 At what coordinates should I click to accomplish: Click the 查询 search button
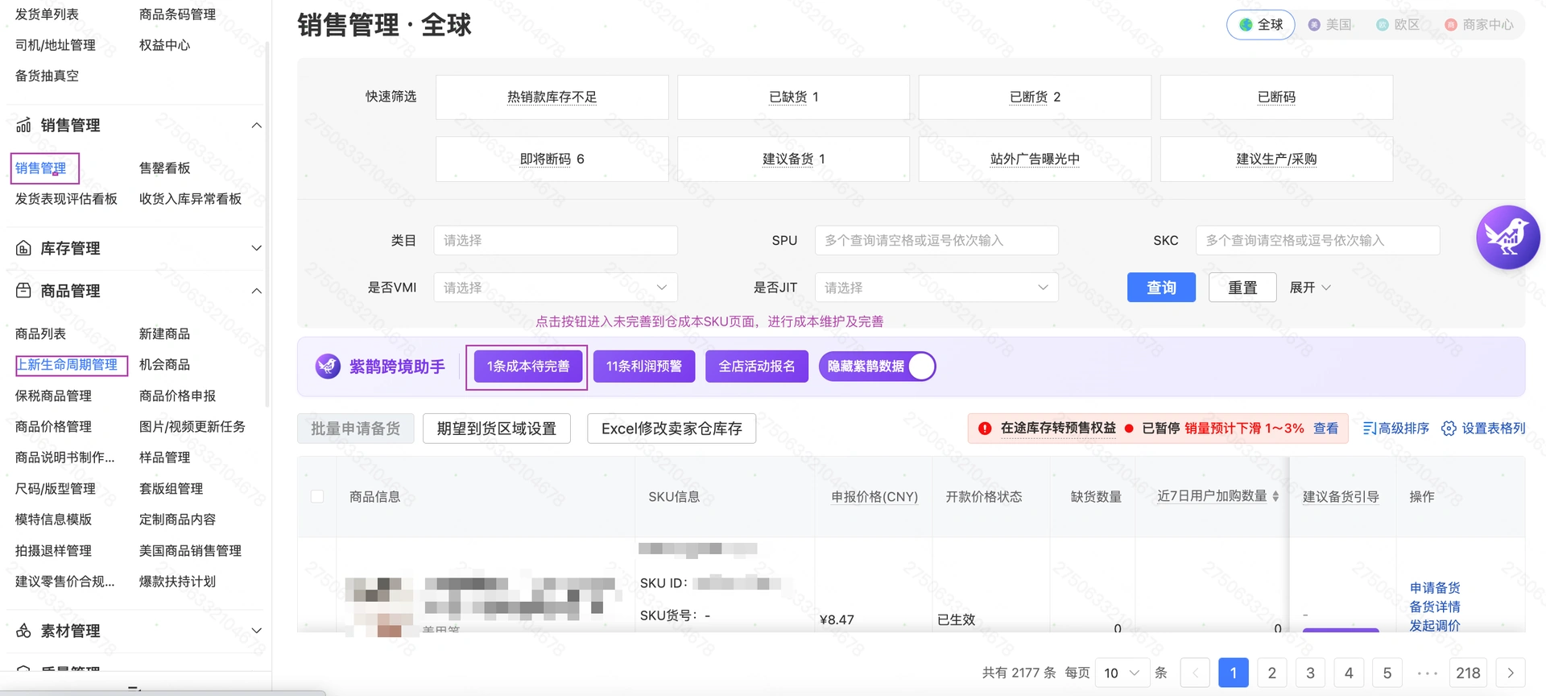pyautogui.click(x=1161, y=288)
